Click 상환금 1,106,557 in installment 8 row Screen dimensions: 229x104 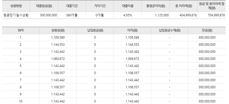coord(58,87)
